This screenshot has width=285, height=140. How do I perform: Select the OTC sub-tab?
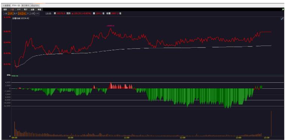click(19, 9)
